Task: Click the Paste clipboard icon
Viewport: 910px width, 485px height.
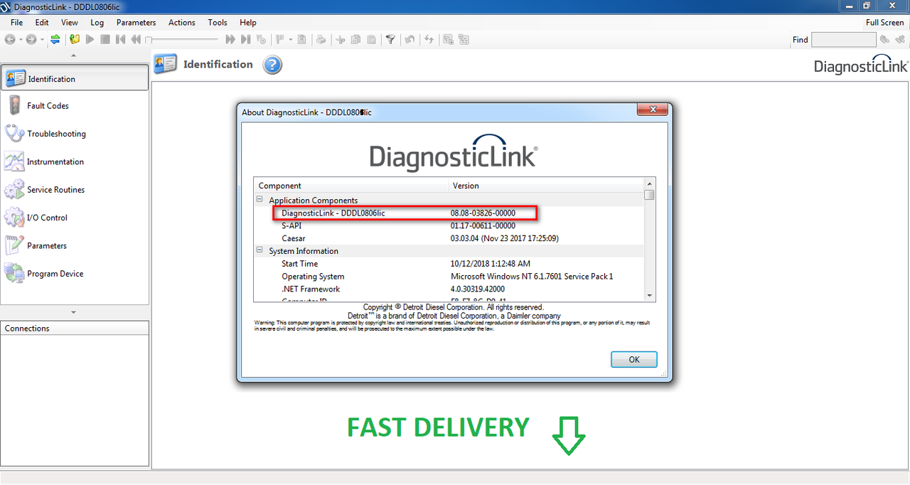Action: 371,39
